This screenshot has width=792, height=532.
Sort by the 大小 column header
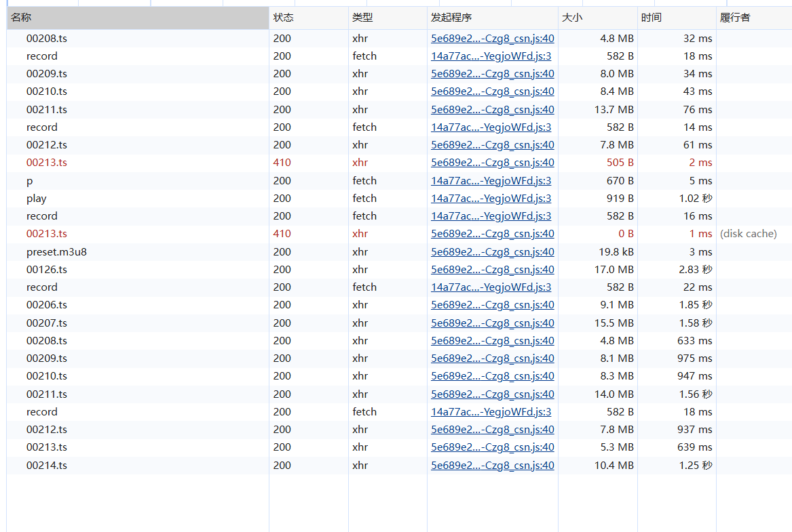pos(597,18)
